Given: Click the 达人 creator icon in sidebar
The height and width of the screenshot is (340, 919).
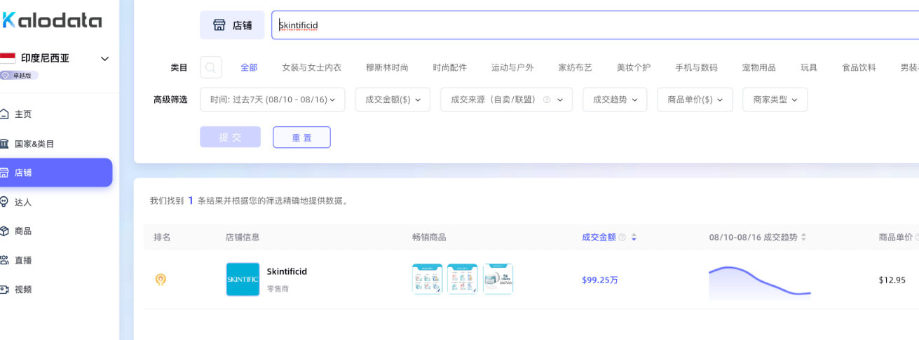Looking at the screenshot, I should (5, 202).
